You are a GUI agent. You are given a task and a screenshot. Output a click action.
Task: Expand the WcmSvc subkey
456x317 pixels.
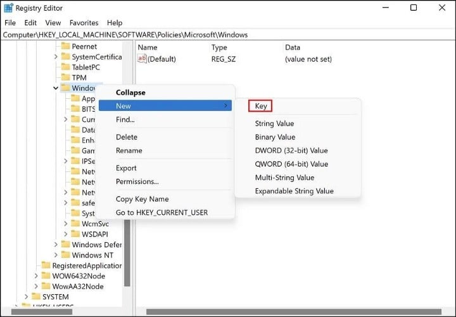(65, 224)
